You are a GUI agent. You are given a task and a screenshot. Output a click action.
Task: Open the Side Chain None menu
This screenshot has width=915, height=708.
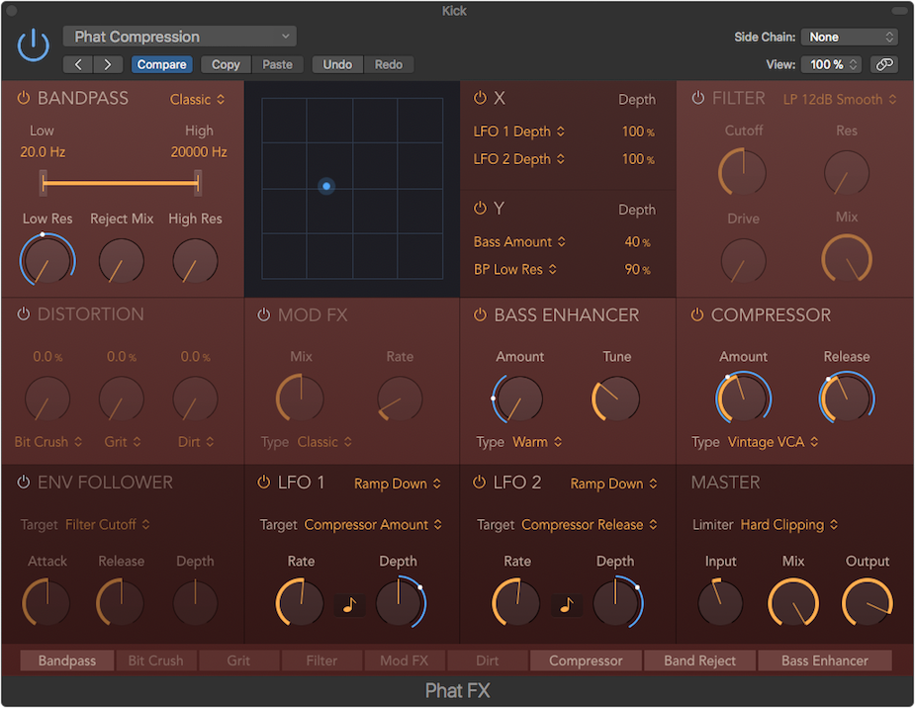coord(850,37)
